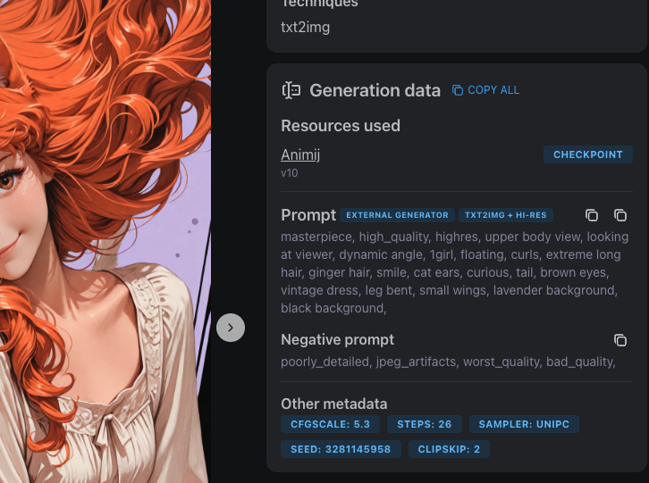Click the copy icon in COPY ALL
This screenshot has height=483, width=649.
click(x=458, y=90)
